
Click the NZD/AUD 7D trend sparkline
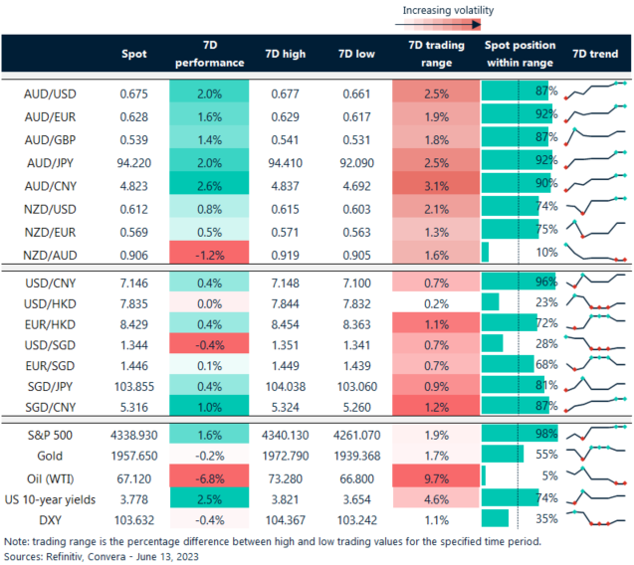pyautogui.click(x=595, y=252)
